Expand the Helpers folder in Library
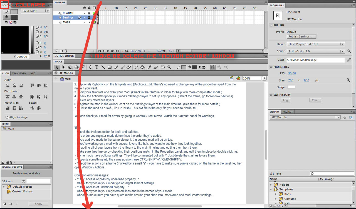356x209 pixels. 271,185
